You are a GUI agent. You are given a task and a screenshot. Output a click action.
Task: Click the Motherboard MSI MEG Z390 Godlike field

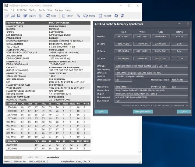[151, 97]
